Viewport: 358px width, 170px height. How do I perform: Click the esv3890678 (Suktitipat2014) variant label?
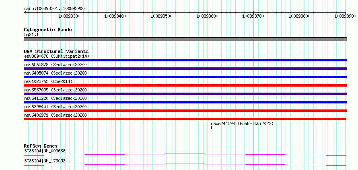(57, 56)
